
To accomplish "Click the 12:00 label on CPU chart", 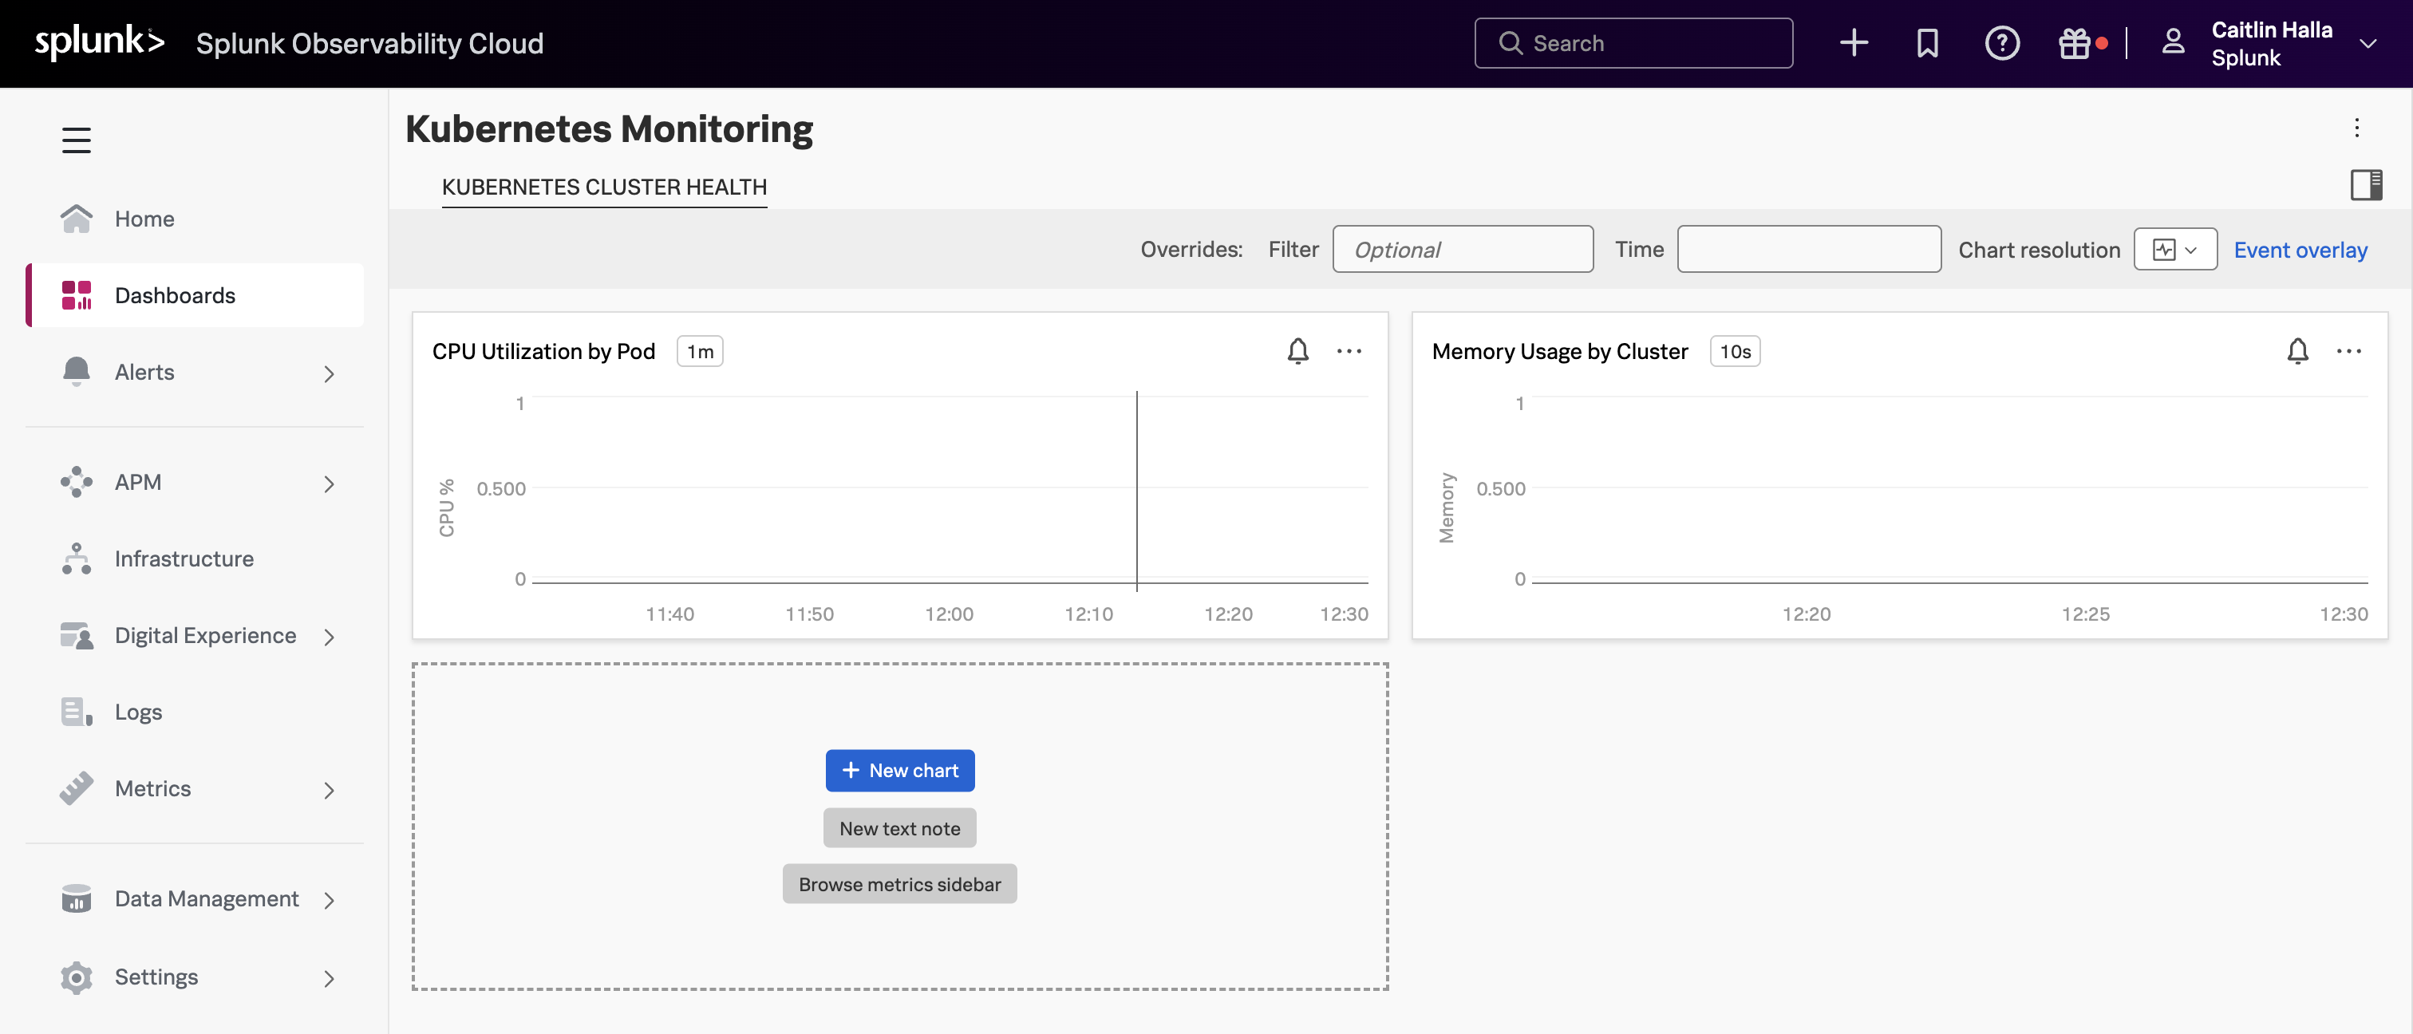I will [x=949, y=614].
